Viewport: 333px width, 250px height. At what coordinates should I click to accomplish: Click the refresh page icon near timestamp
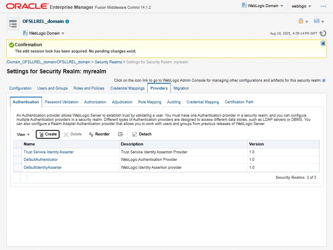(x=323, y=33)
